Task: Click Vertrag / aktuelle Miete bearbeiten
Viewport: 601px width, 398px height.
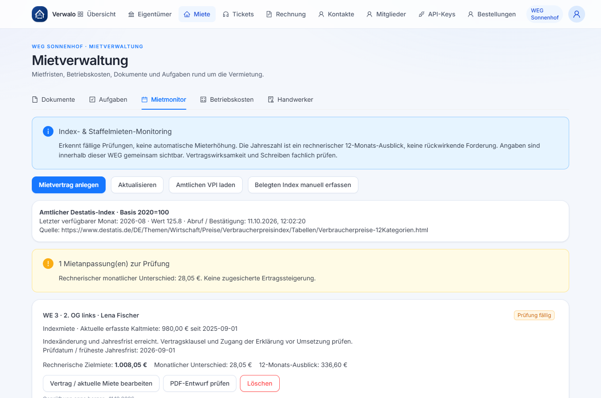Action: coord(101,383)
